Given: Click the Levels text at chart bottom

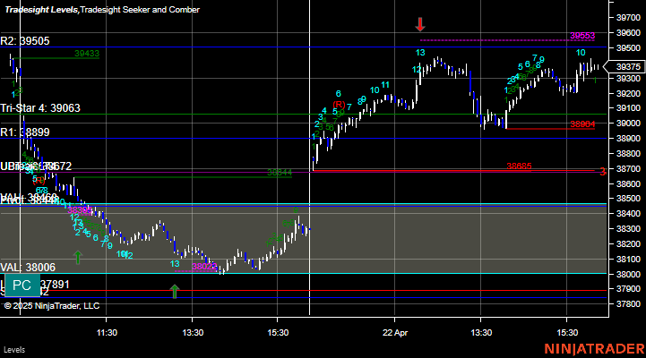Looking at the screenshot, I should 14,350.
